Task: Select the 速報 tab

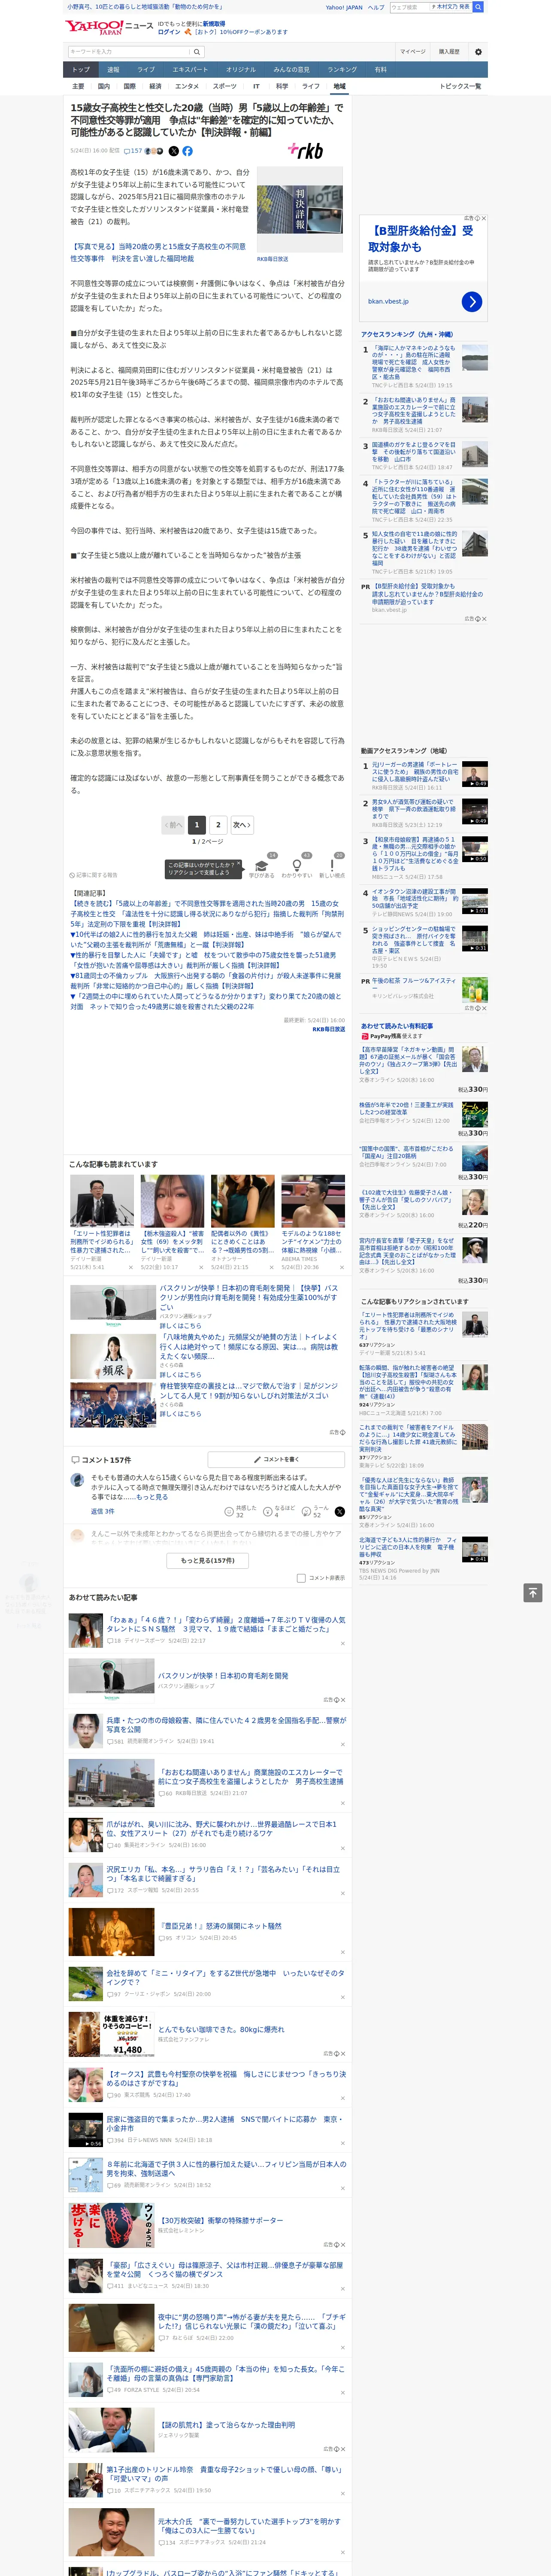Action: pyautogui.click(x=113, y=70)
